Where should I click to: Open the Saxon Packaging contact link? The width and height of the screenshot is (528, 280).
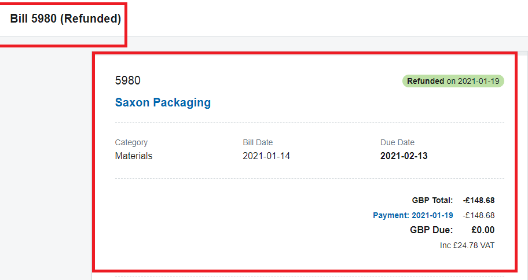point(163,102)
